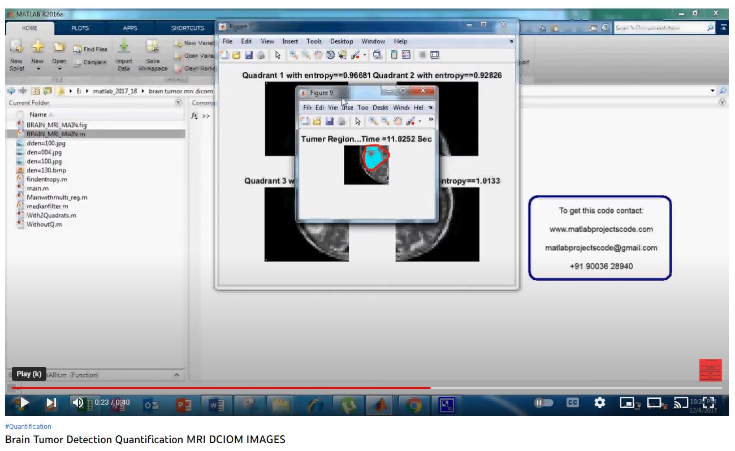Open the Insert menu in the large figure window
This screenshot has width=735, height=451.
(x=290, y=41)
